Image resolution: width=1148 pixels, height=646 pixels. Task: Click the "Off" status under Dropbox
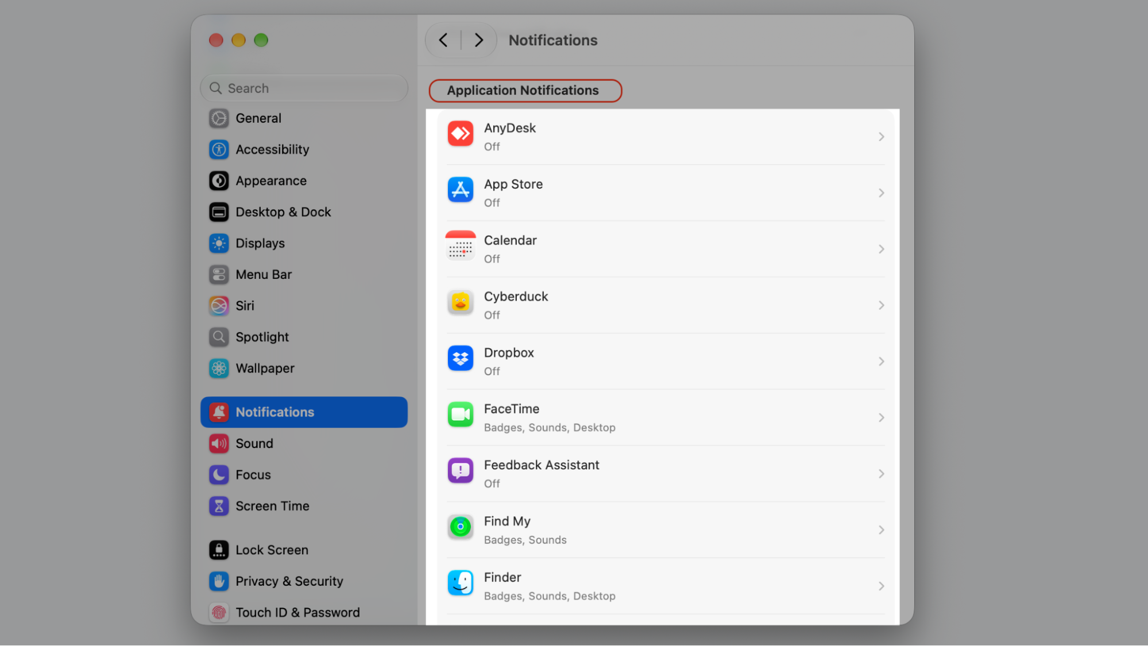(x=492, y=371)
